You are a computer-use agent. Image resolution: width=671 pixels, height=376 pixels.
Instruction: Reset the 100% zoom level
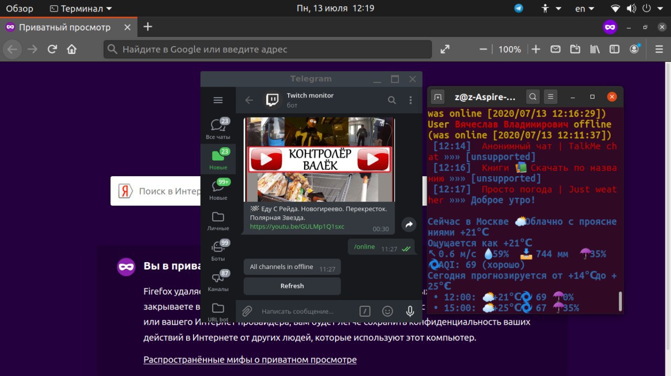point(510,49)
